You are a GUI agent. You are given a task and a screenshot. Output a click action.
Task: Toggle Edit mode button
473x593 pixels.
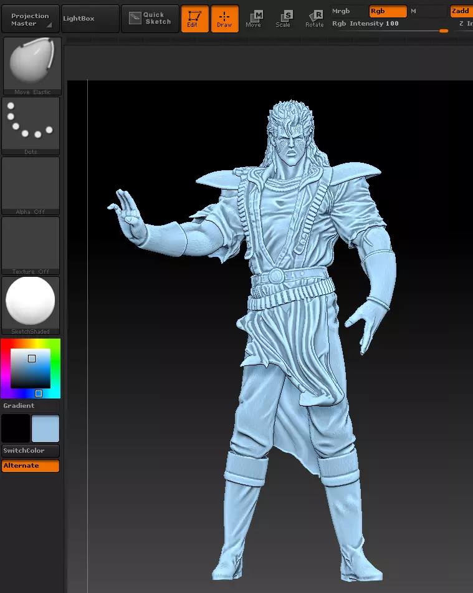point(194,19)
